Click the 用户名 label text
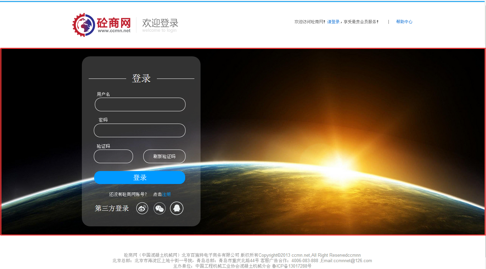Screen dimensions: 486x269 pos(103,94)
